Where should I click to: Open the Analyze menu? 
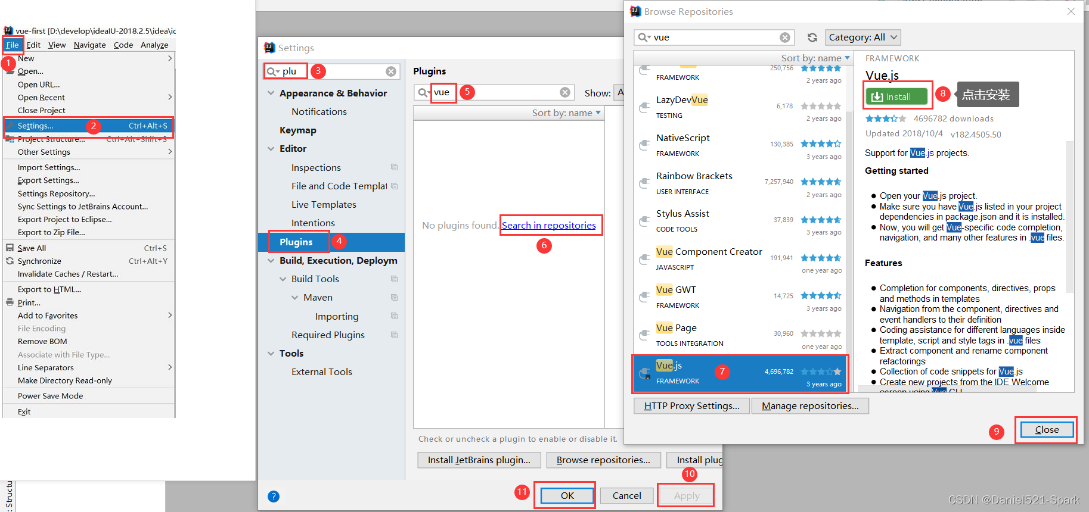[154, 45]
